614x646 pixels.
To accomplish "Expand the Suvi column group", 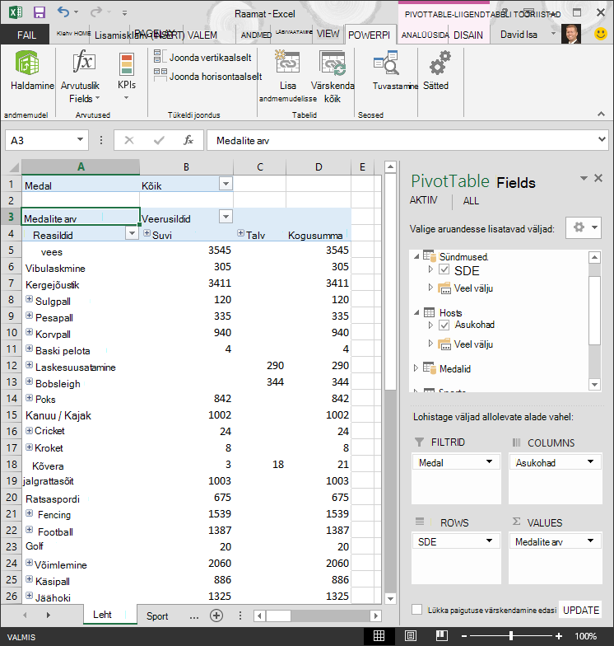I will (147, 233).
